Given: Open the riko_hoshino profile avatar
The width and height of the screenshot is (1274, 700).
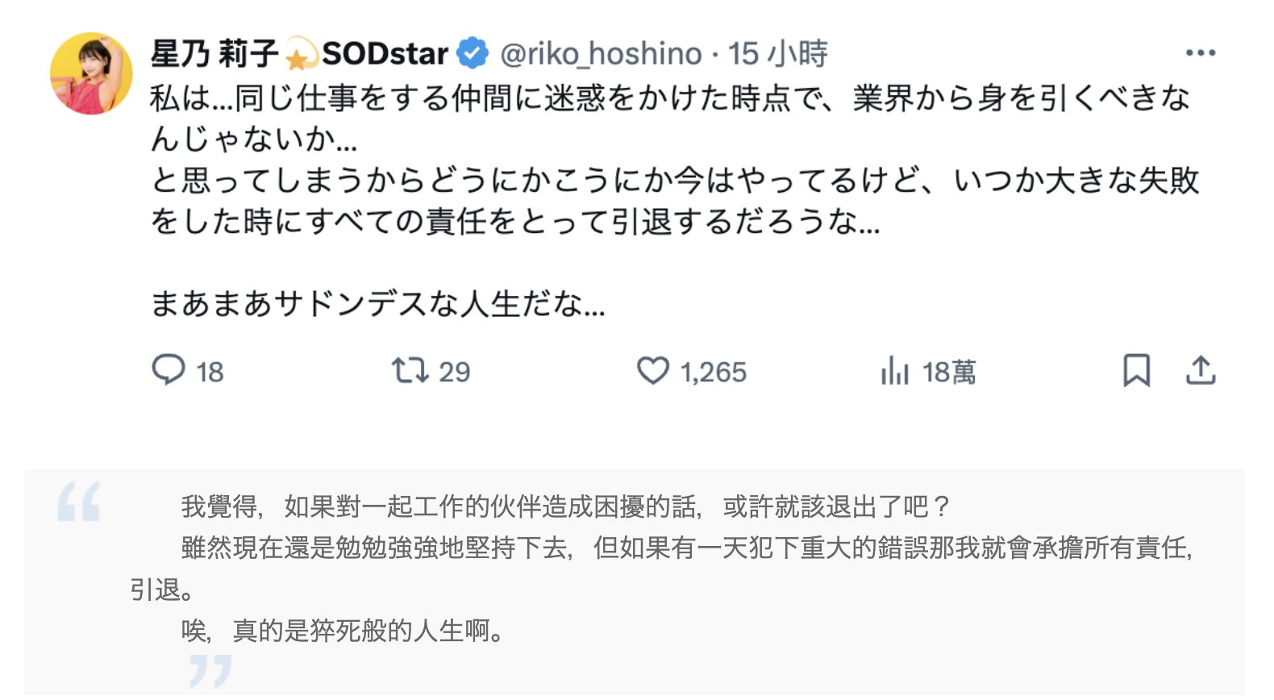Looking at the screenshot, I should [x=91, y=73].
